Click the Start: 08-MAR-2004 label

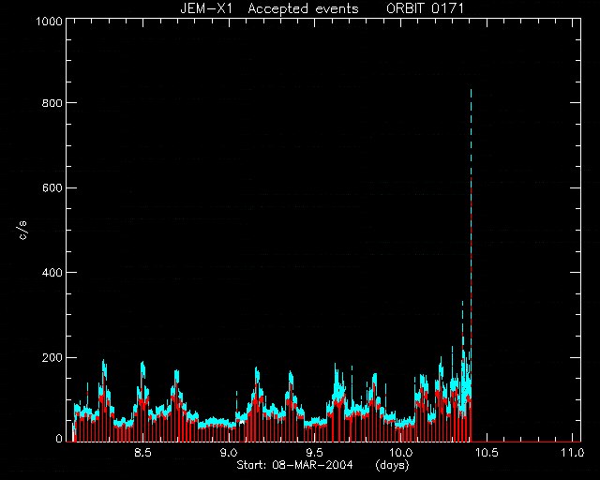pyautogui.click(x=294, y=465)
